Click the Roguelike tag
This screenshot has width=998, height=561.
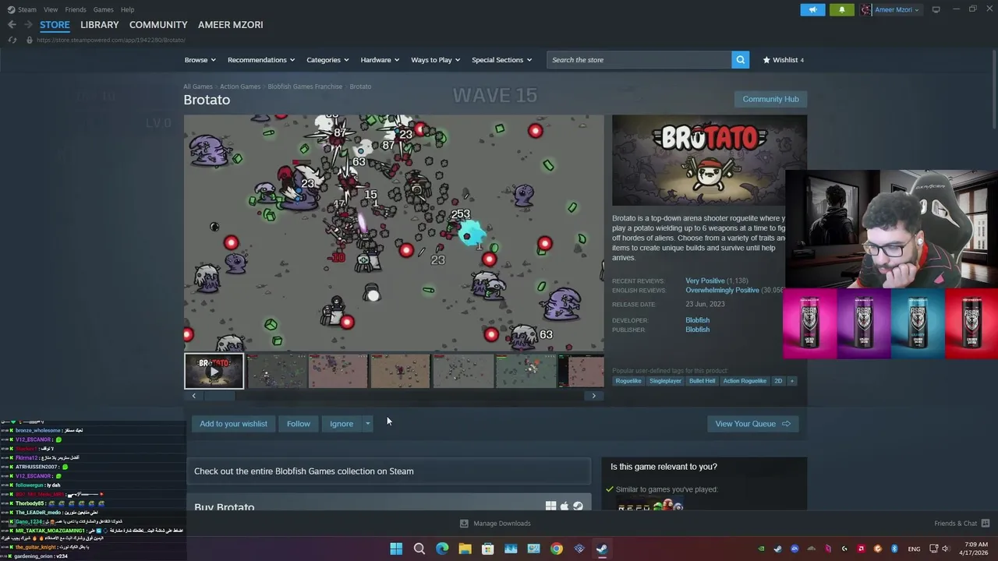(628, 381)
